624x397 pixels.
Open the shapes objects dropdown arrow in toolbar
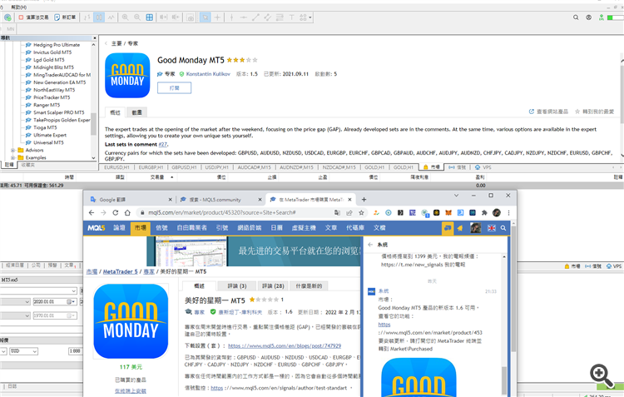click(x=310, y=17)
